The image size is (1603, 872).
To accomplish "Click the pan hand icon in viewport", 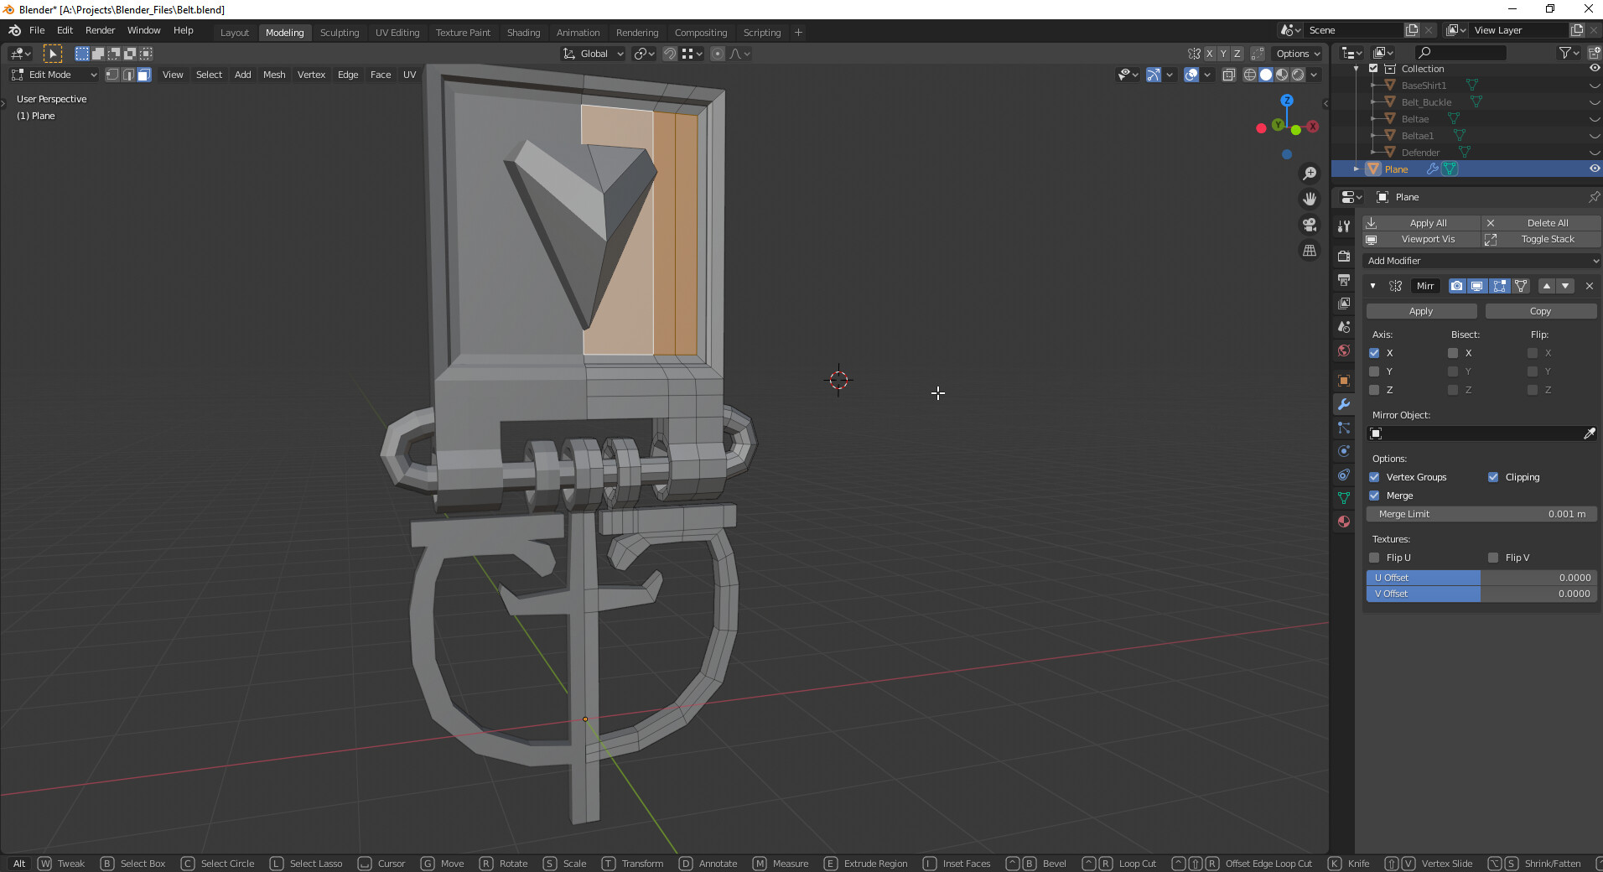I will click(x=1309, y=199).
